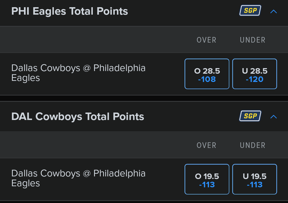This screenshot has height=203, width=288.
Task: Select Under 28.5 Eagles points bet
Action: [255, 74]
